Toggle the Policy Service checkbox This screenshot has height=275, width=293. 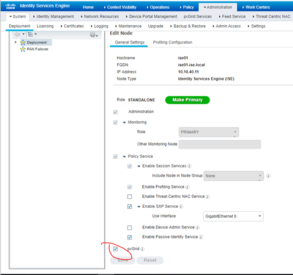pos(115,157)
